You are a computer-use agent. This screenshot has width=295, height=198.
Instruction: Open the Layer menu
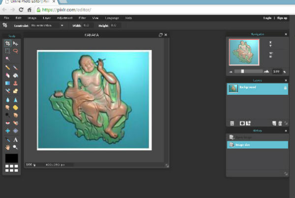[x=47, y=18]
